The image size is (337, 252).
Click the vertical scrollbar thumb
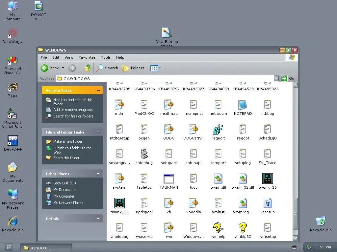point(295,213)
